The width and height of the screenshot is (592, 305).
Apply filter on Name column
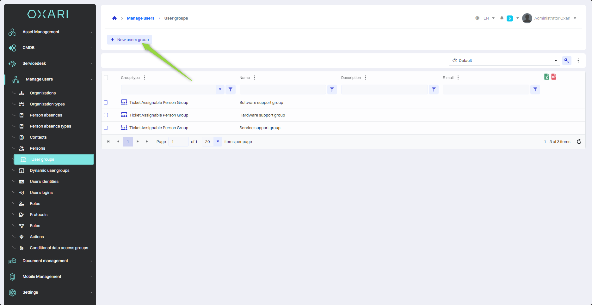pyautogui.click(x=332, y=90)
